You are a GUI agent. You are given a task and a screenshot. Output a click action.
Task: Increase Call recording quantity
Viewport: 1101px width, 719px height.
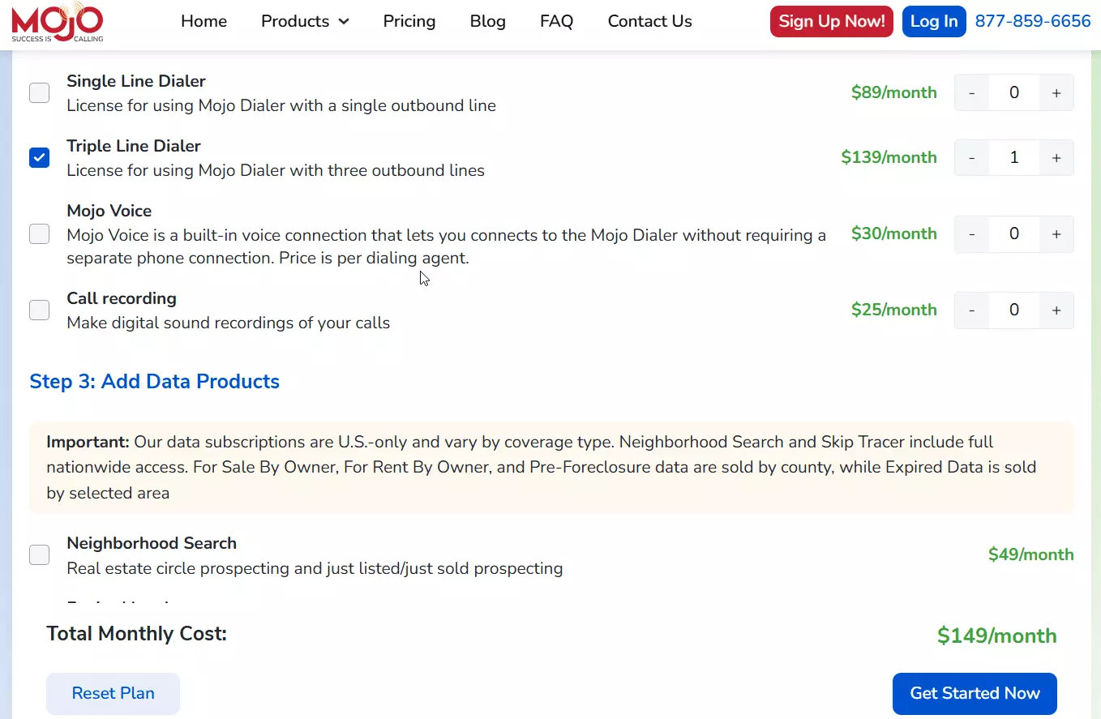coord(1056,310)
